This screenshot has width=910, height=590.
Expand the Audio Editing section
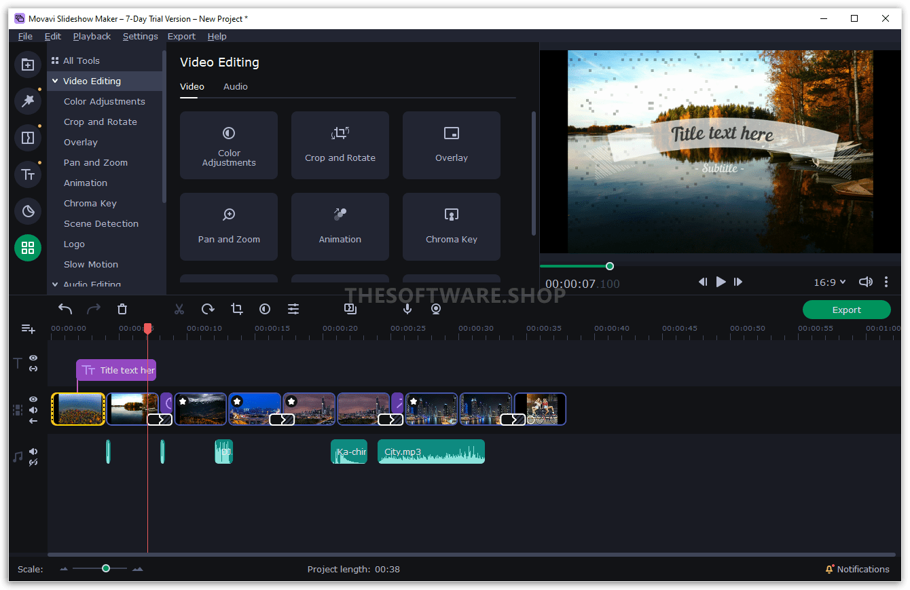pos(55,283)
